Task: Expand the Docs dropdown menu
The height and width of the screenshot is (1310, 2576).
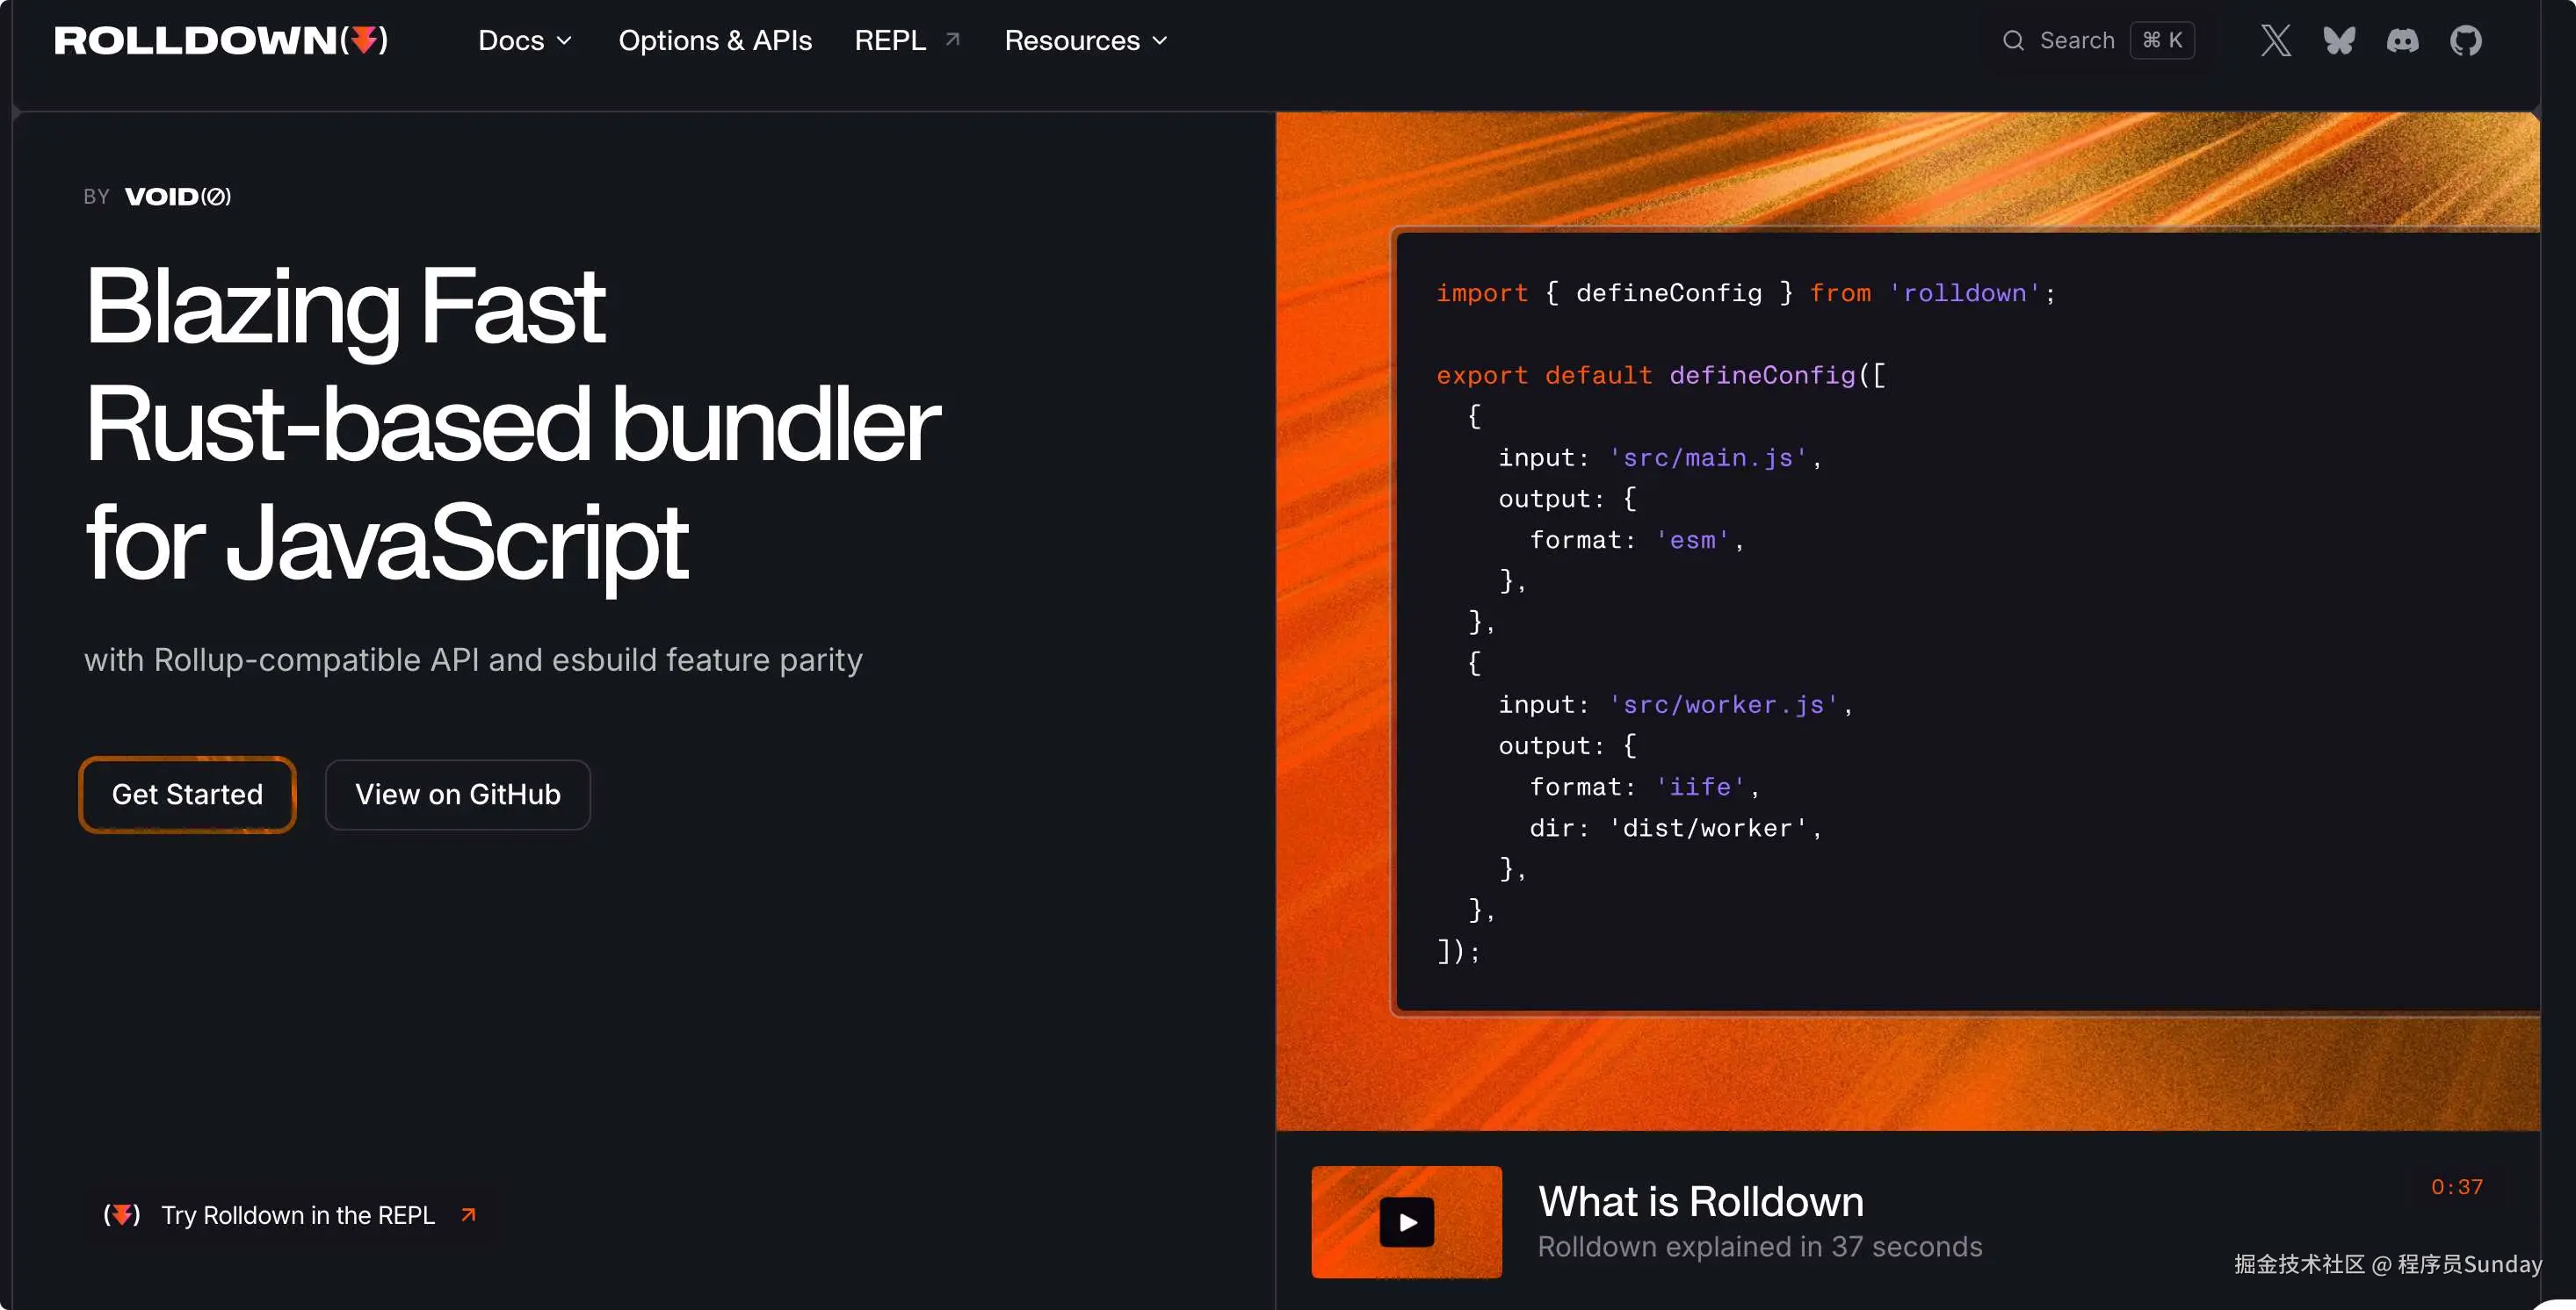Action: [511, 41]
